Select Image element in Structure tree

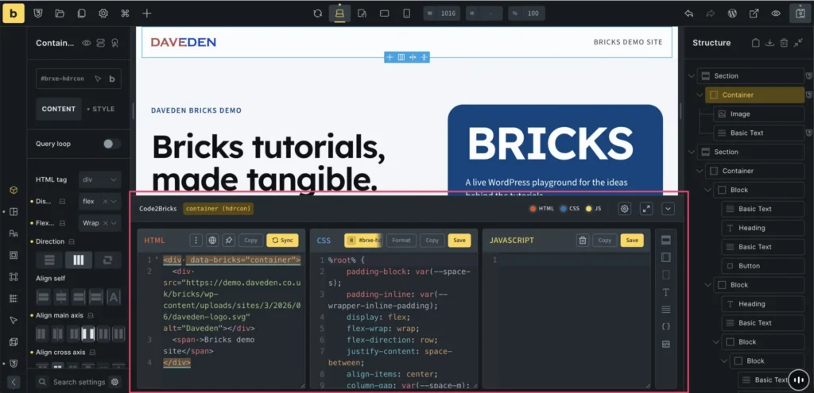[x=759, y=114]
